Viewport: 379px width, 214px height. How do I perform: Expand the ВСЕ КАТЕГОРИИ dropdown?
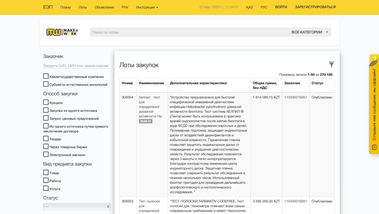click(309, 32)
